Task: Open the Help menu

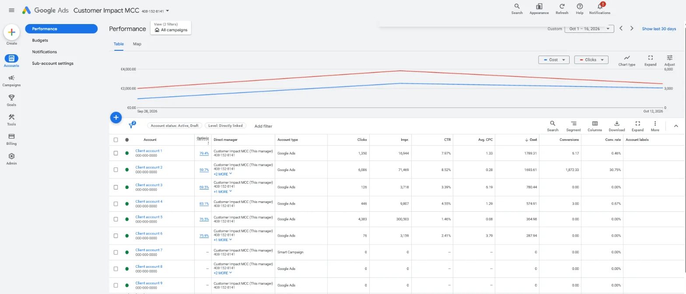Action: click(x=580, y=9)
